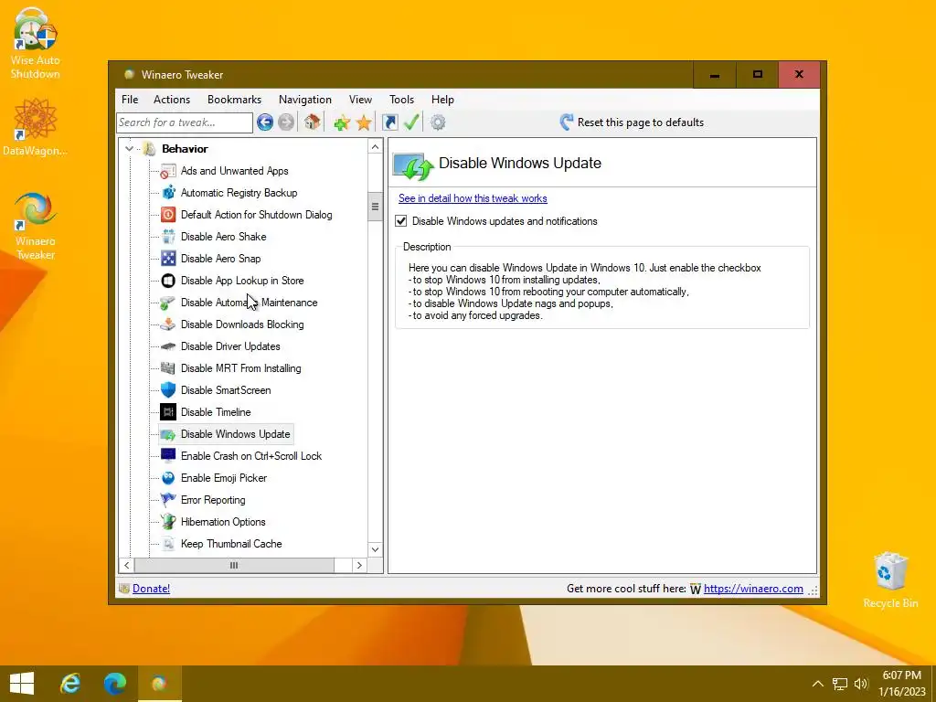Click the Ads and Unwanted Apps icon
The image size is (936, 702).
(168, 171)
